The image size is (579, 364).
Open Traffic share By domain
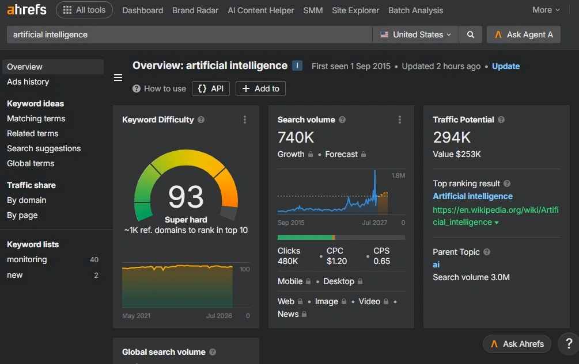pyautogui.click(x=27, y=200)
